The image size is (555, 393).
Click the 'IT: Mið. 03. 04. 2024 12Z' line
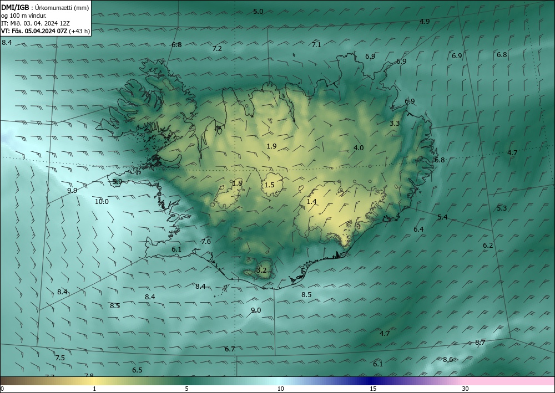pyautogui.click(x=36, y=23)
